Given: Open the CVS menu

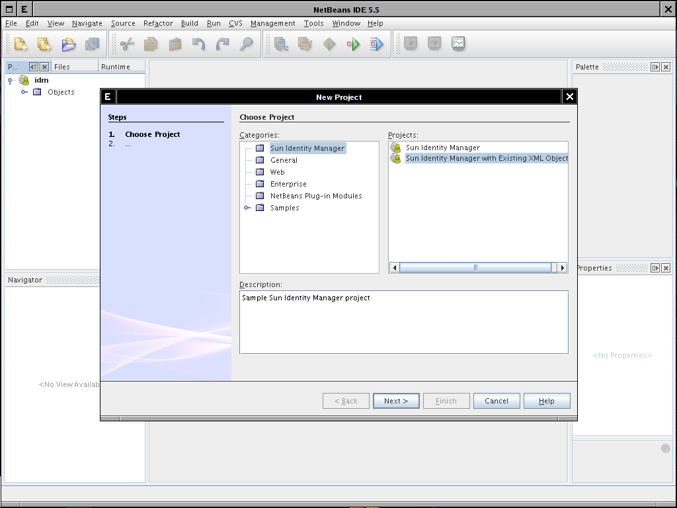Looking at the screenshot, I should click(x=235, y=23).
